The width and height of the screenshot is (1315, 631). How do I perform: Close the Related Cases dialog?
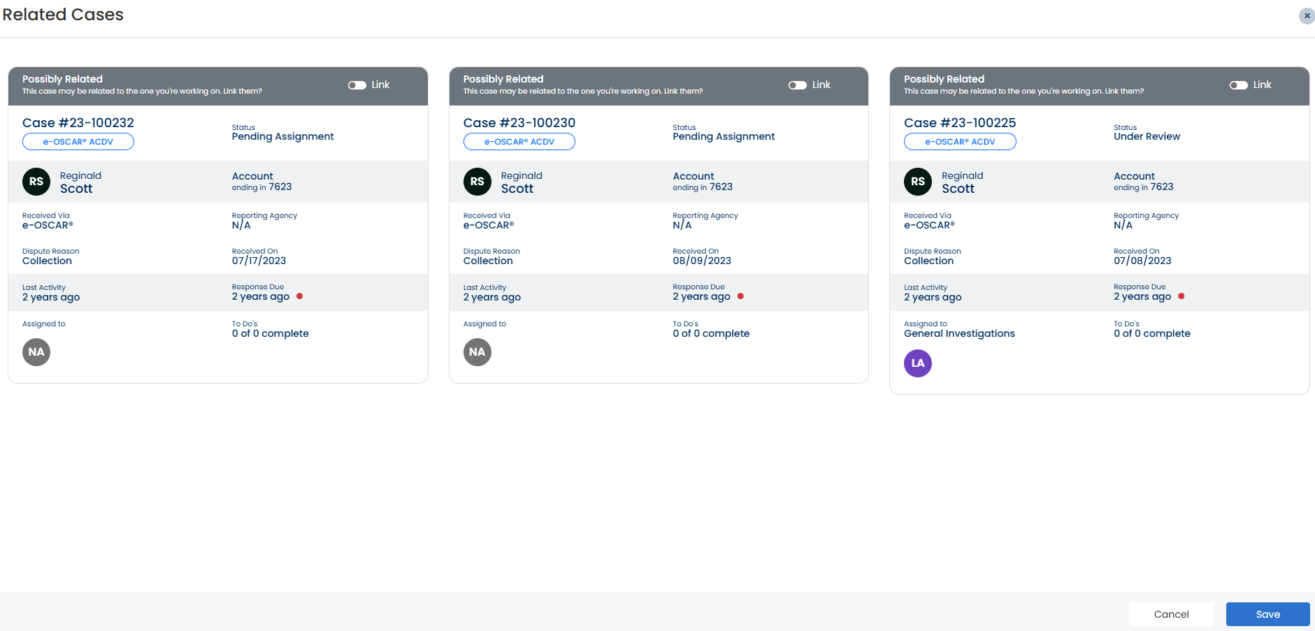coord(1307,15)
